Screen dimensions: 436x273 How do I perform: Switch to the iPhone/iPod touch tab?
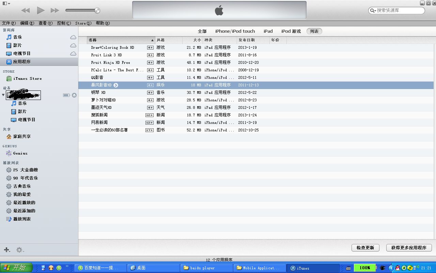coord(235,31)
